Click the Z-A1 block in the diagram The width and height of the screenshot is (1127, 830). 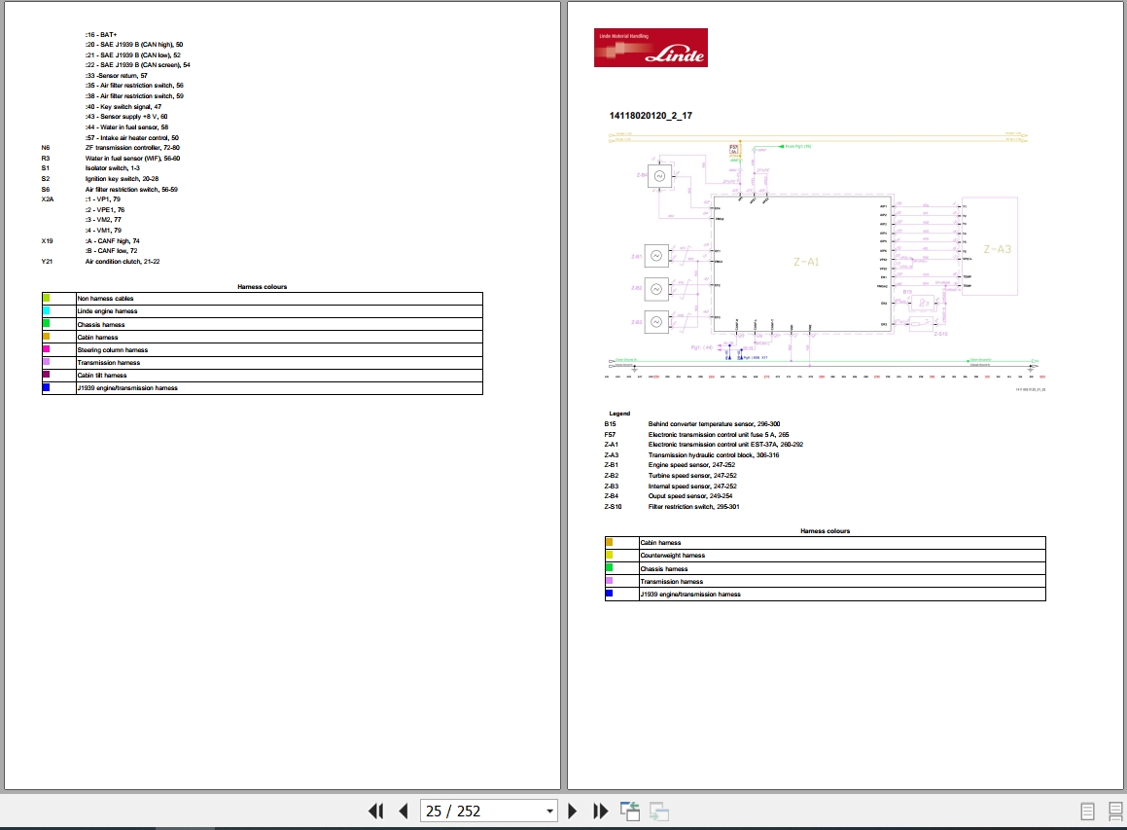803,264
